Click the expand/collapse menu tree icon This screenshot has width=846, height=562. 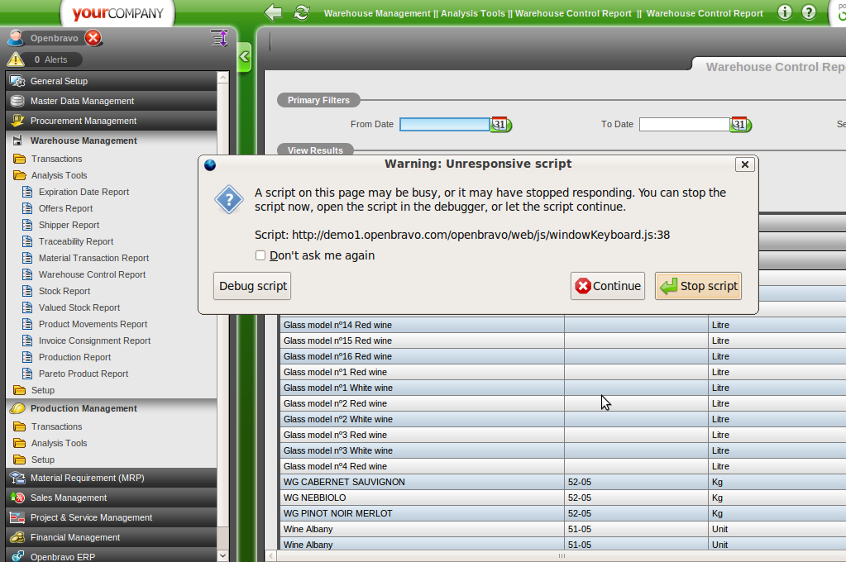coord(219,38)
